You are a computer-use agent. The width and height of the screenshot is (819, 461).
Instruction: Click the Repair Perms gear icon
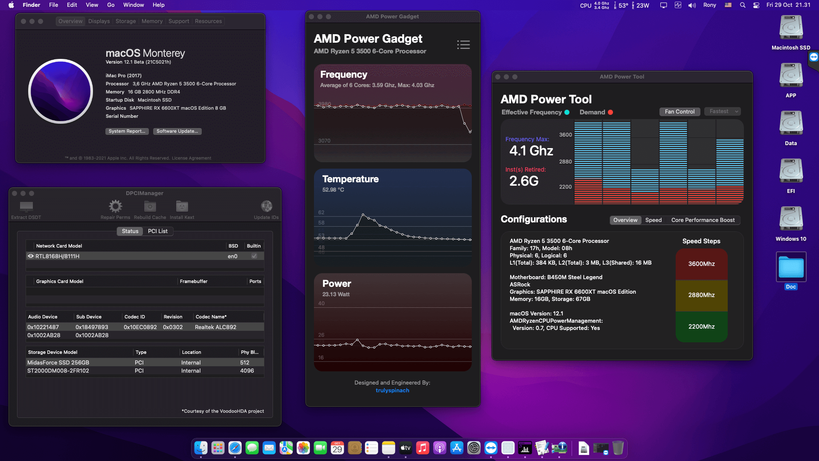tap(115, 207)
